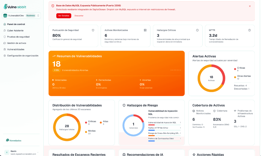Click the shield icon beside Hallazgos de Riesgo

point(124,105)
